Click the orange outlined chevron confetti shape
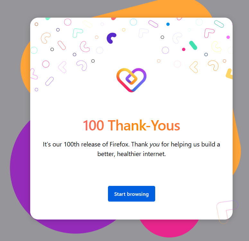The height and width of the screenshot is (241, 249). pos(194,67)
